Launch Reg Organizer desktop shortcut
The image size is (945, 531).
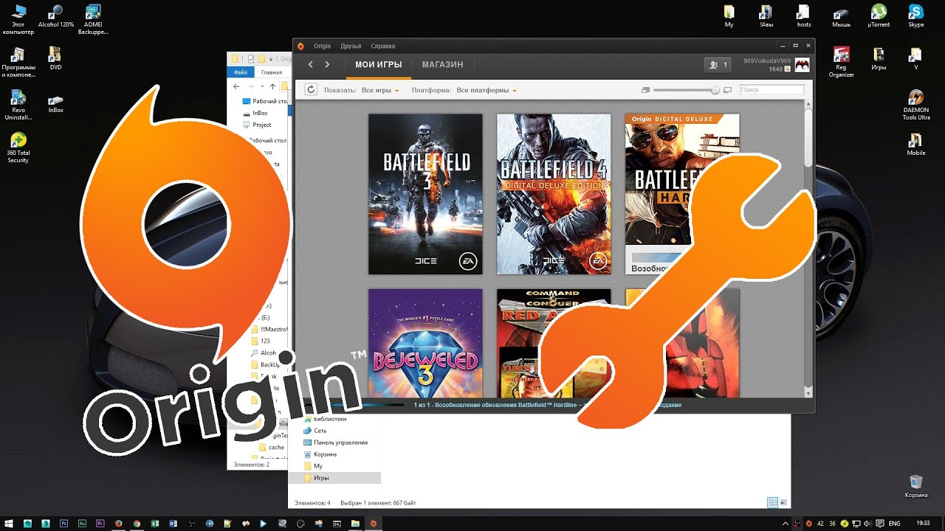[841, 63]
